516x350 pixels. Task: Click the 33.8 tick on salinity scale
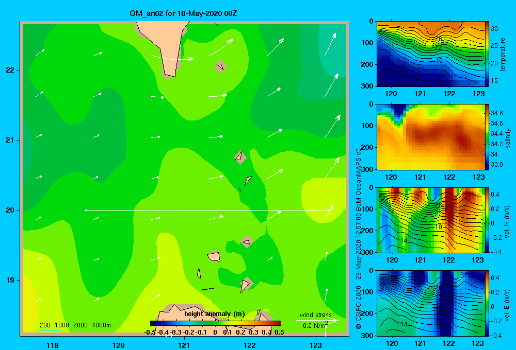tap(496, 165)
